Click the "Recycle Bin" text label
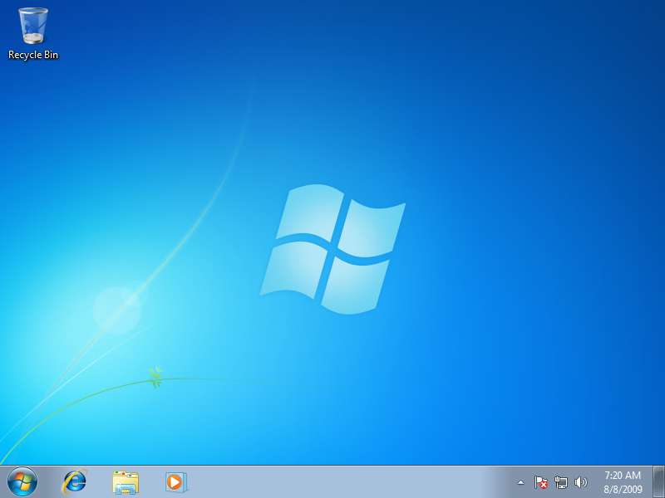Viewport: 665px width, 498px height. [33, 55]
